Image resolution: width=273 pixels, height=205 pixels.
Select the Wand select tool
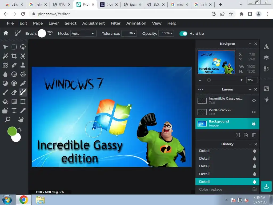click(x=5, y=56)
